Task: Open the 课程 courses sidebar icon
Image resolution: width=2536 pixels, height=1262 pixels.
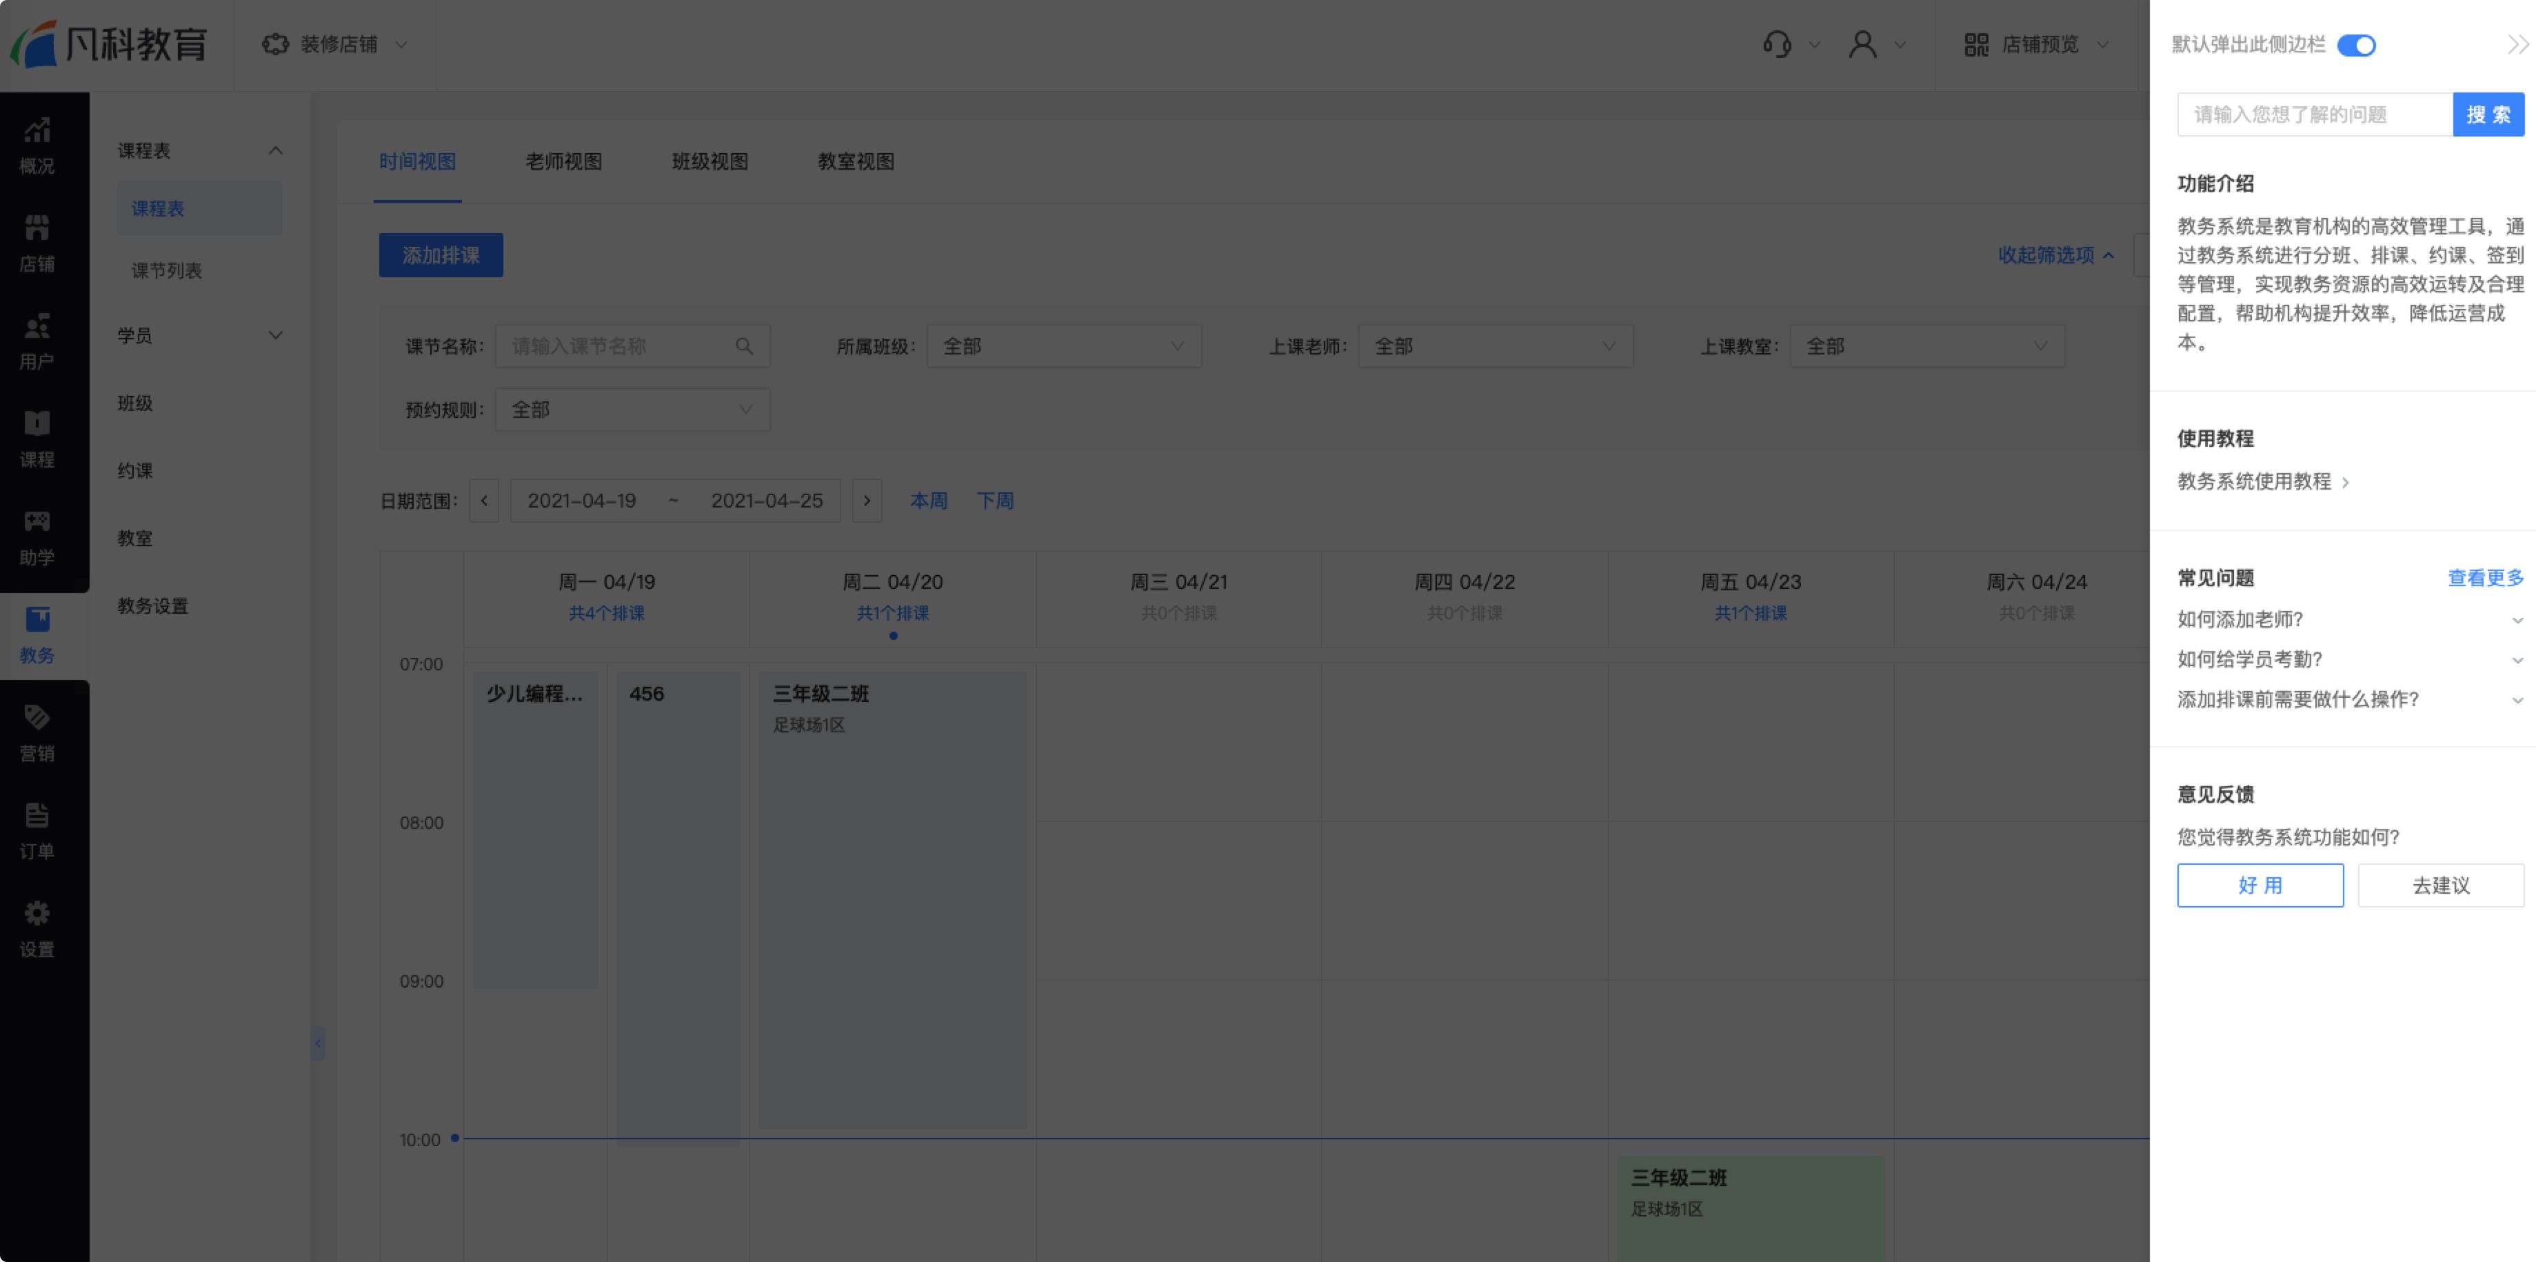Action: tap(37, 439)
